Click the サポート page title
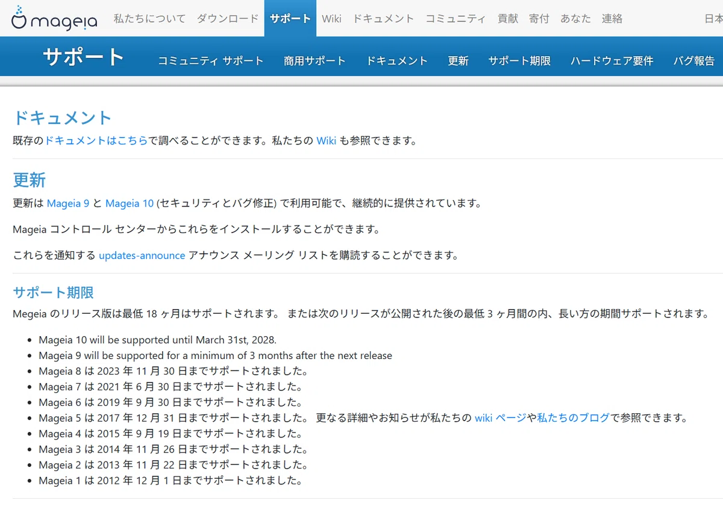The image size is (723, 506). tap(83, 57)
